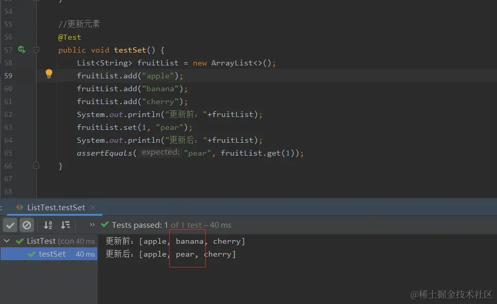Click the 更新后 console output line

(x=171, y=254)
